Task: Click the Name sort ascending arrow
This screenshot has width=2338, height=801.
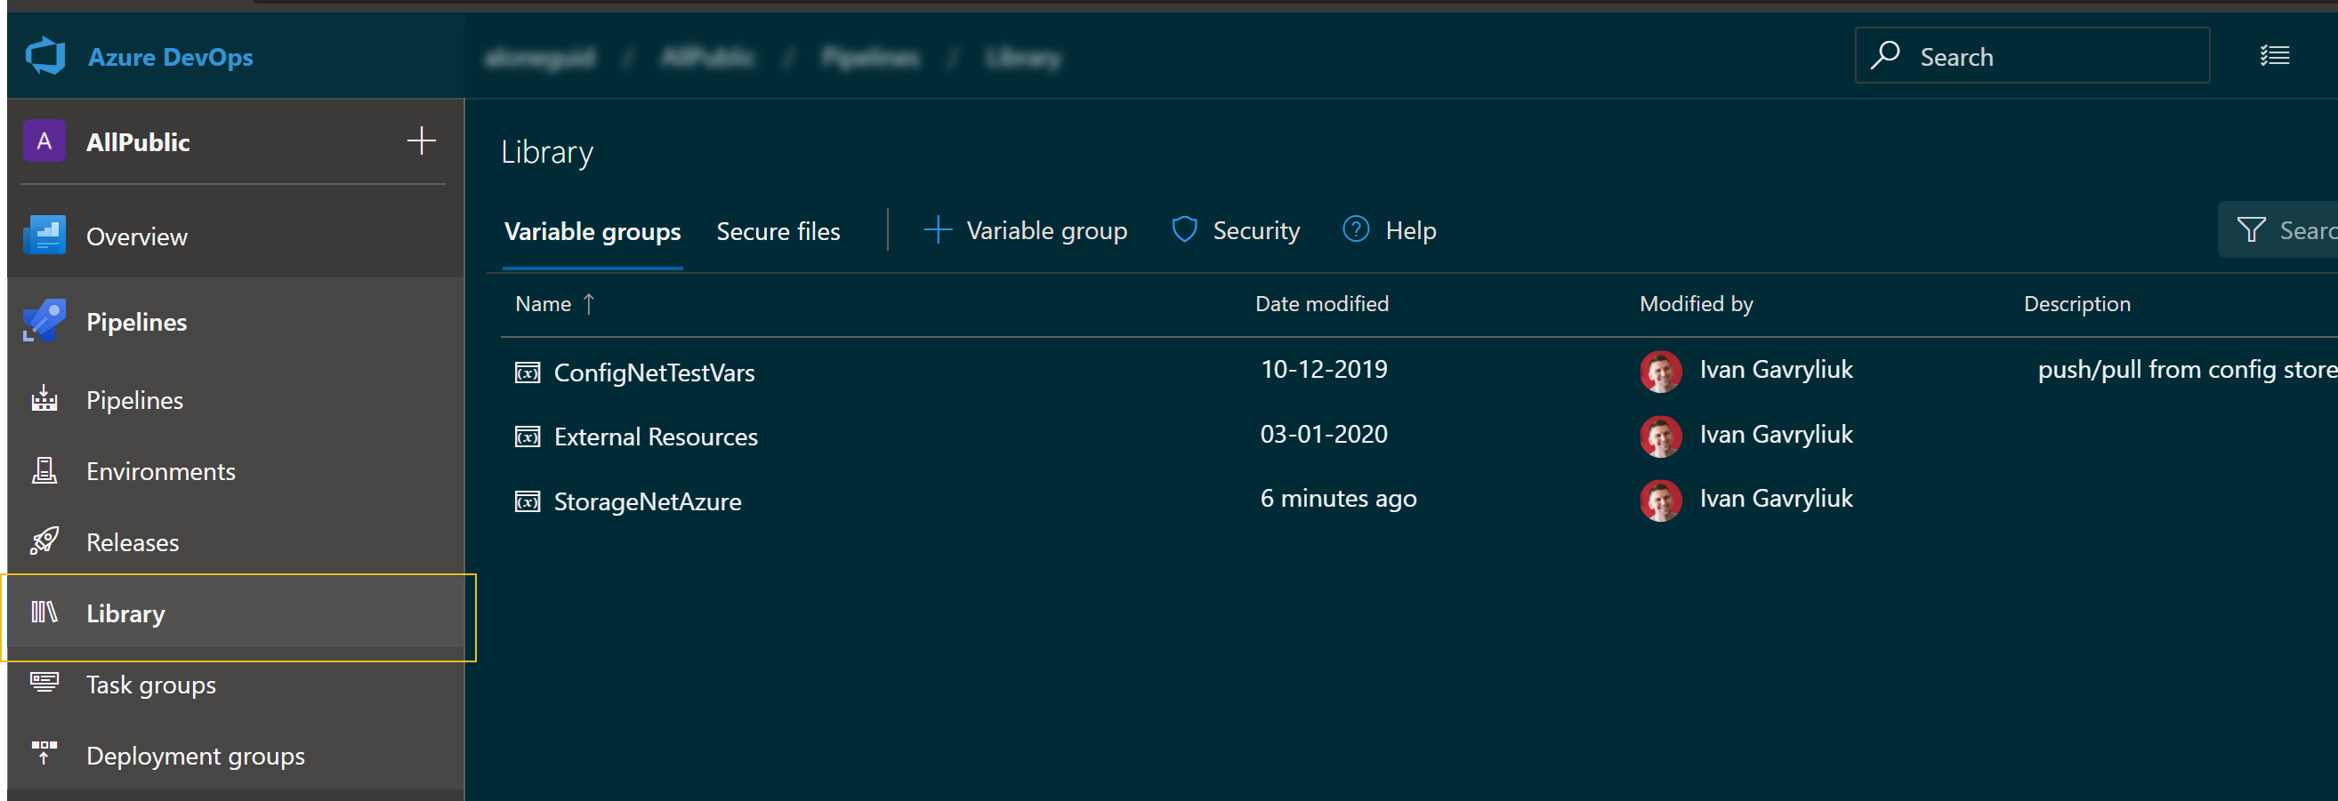Action: coord(589,304)
